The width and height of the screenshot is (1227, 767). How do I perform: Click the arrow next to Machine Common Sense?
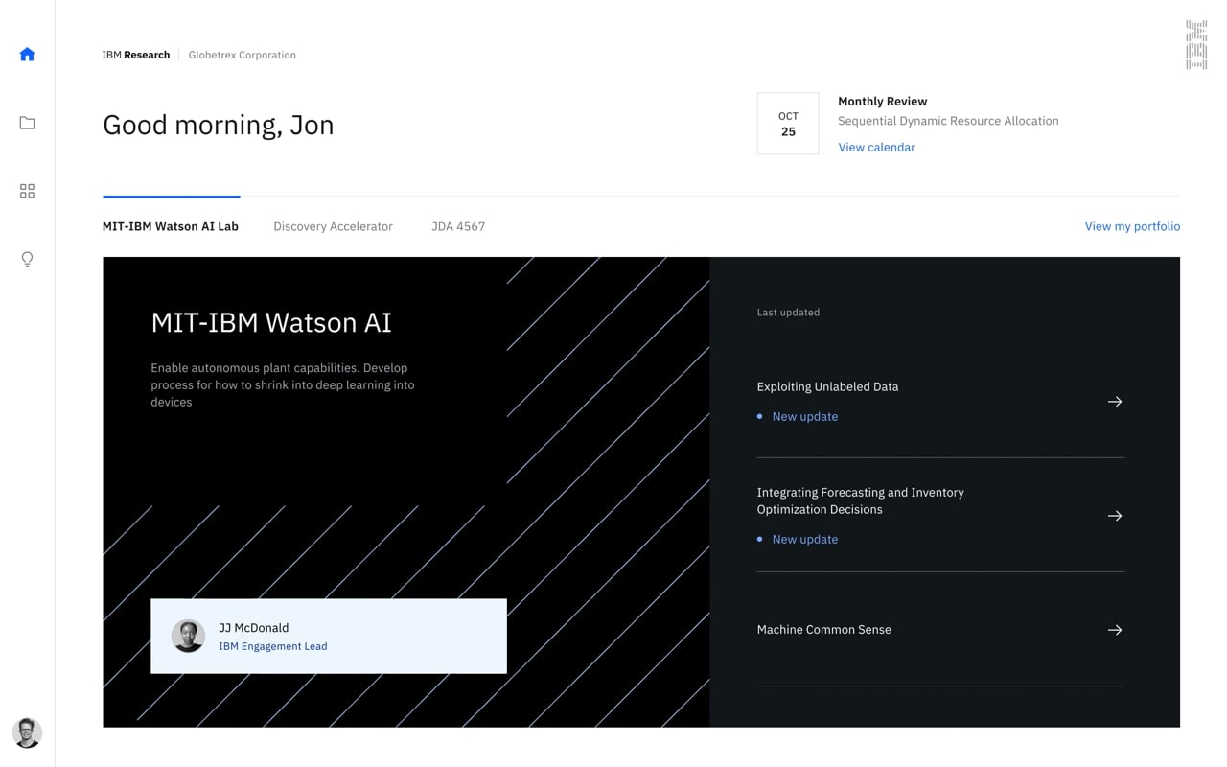pos(1114,630)
